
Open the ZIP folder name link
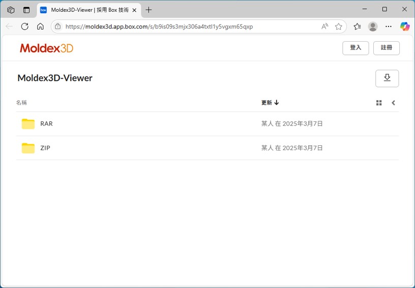[45, 148]
